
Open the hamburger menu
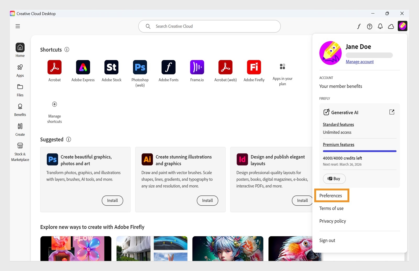[x=18, y=26]
